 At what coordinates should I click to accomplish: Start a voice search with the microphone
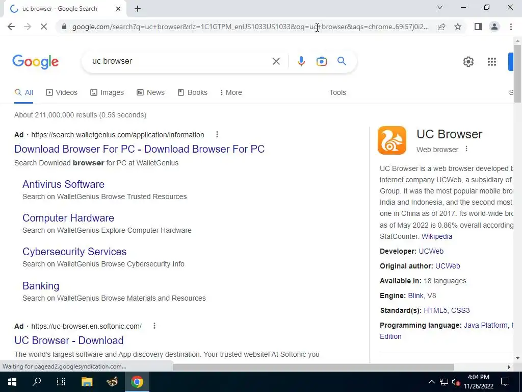(301, 61)
